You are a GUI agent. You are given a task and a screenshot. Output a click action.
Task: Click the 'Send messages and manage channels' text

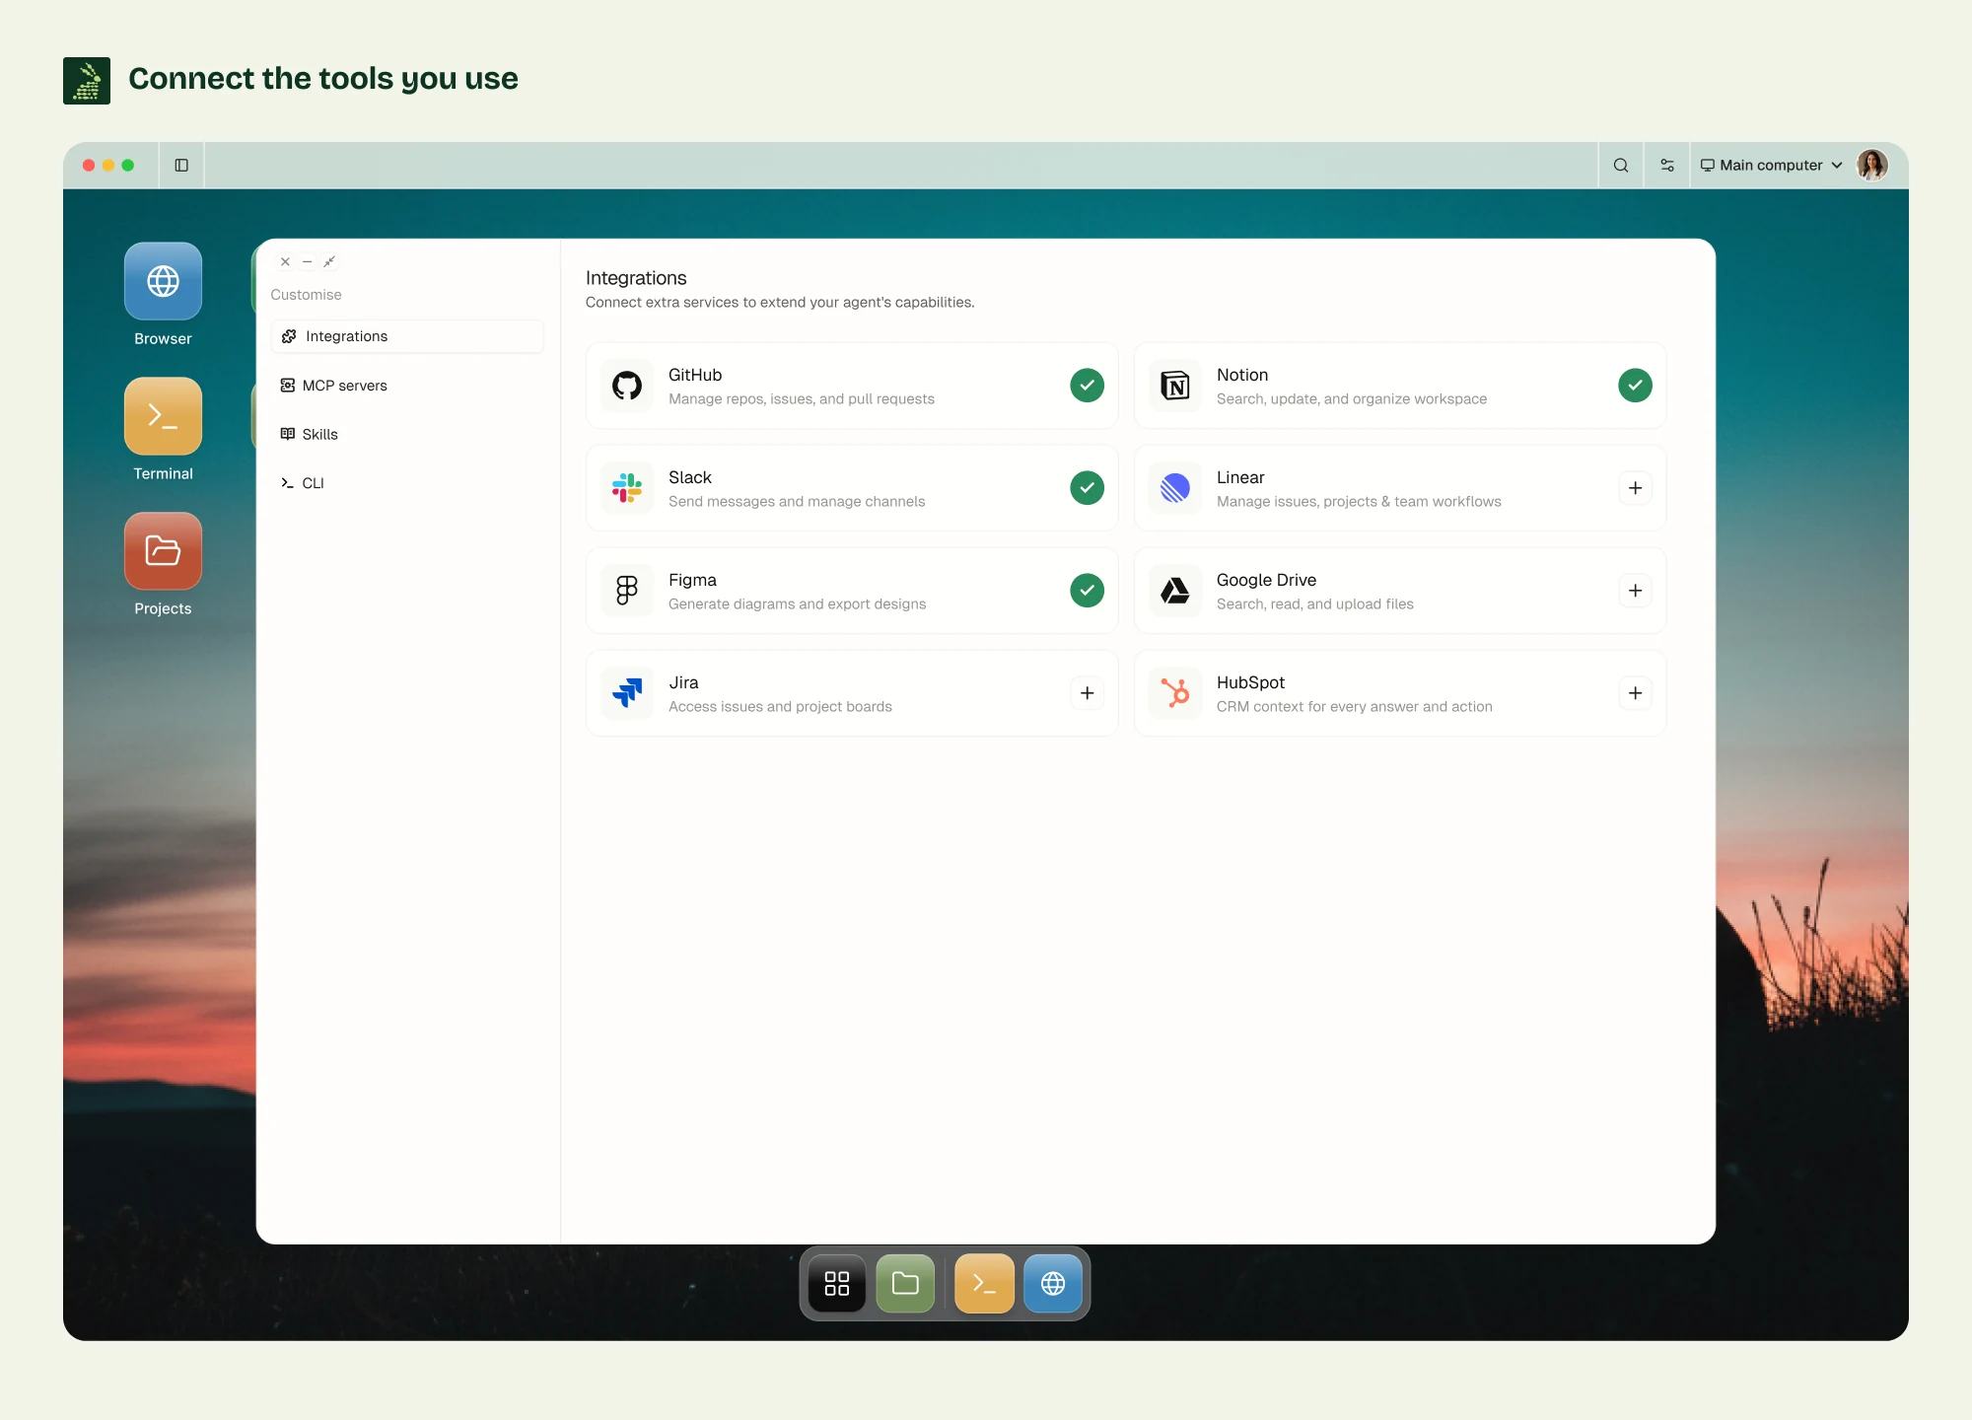tap(797, 502)
